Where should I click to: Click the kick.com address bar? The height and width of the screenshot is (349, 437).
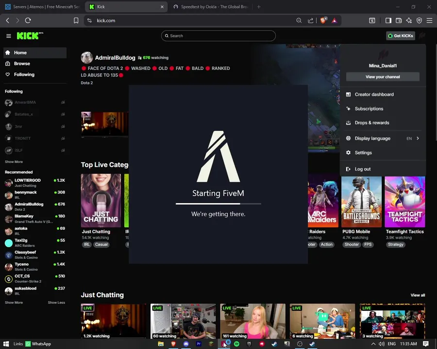coord(192,20)
